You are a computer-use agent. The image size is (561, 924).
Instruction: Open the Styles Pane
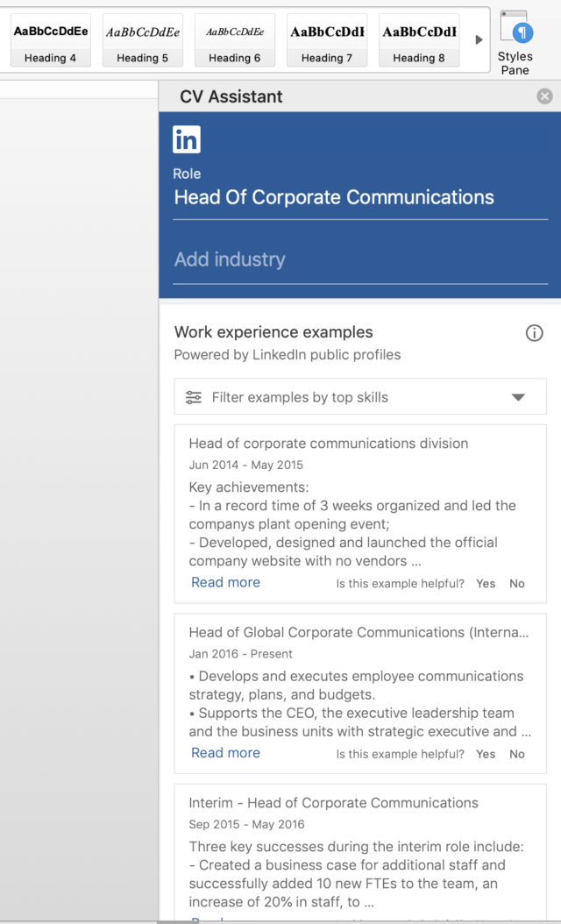click(515, 41)
